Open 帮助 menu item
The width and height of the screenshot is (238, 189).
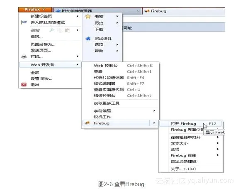(x=102, y=51)
